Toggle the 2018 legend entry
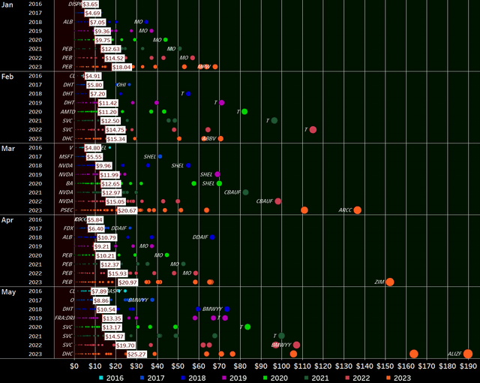The image size is (480, 383). pyautogui.click(x=193, y=378)
